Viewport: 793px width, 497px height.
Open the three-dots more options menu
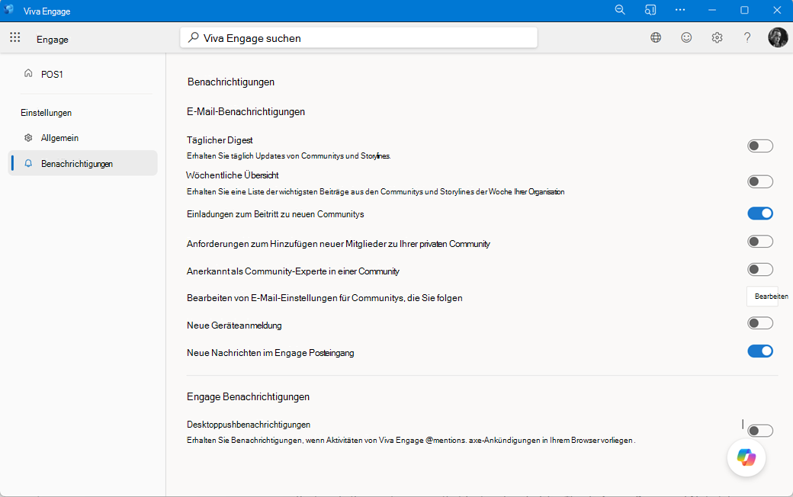[680, 10]
